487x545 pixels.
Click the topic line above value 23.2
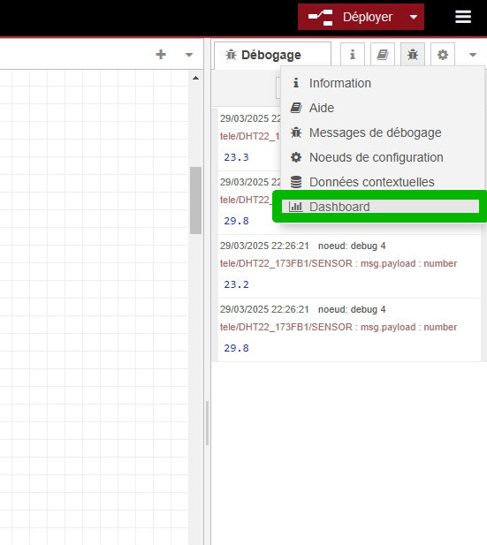pyautogui.click(x=339, y=263)
